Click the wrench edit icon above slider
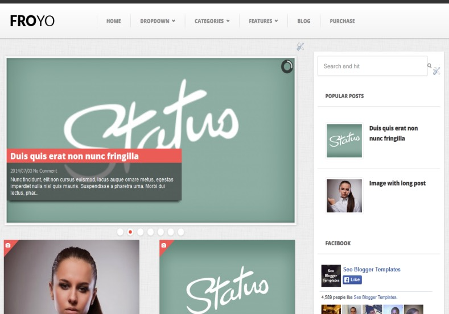Image resolution: width=449 pixels, height=314 pixels. pos(300,47)
